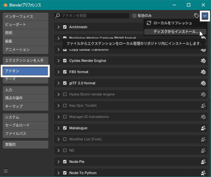This screenshot has height=177, width=211.
Task: Open the アニメーション preferences tab
Action: click(x=26, y=50)
